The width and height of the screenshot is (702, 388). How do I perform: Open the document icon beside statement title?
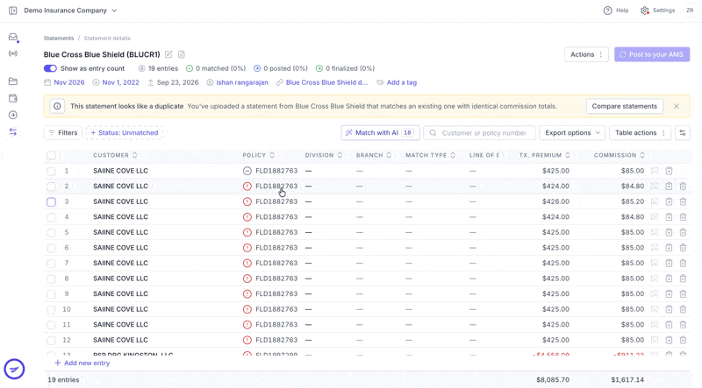(182, 54)
